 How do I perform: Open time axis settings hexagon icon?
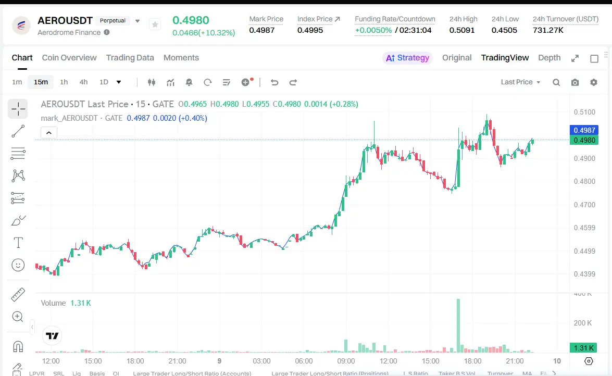click(x=589, y=361)
